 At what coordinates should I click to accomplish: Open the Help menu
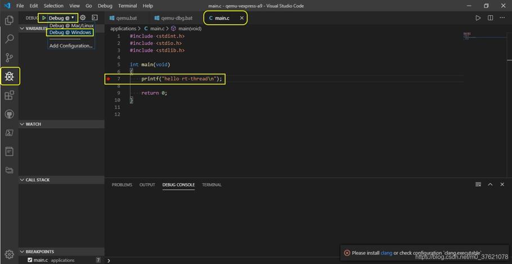pos(147,6)
